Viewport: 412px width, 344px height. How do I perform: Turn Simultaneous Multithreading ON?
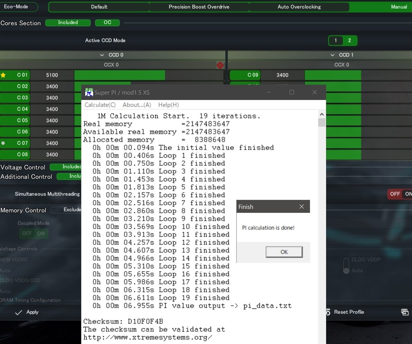point(408,194)
